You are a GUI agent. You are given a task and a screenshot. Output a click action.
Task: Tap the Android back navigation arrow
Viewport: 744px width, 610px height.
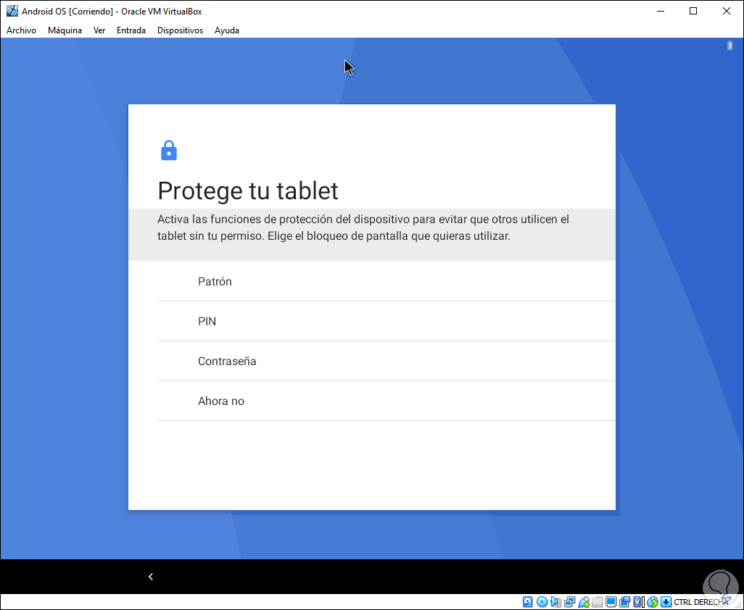[150, 577]
